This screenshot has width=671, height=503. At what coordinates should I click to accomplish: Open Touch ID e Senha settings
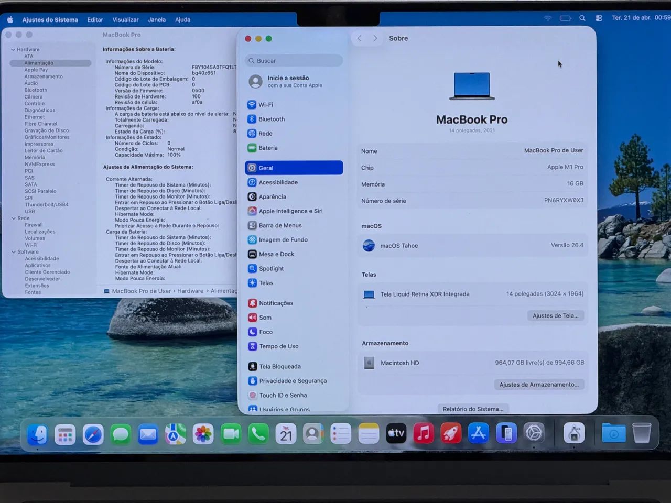[x=294, y=396]
